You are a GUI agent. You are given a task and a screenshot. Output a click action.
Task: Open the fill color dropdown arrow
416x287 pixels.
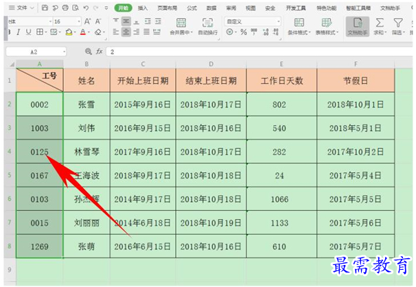(x=75, y=33)
